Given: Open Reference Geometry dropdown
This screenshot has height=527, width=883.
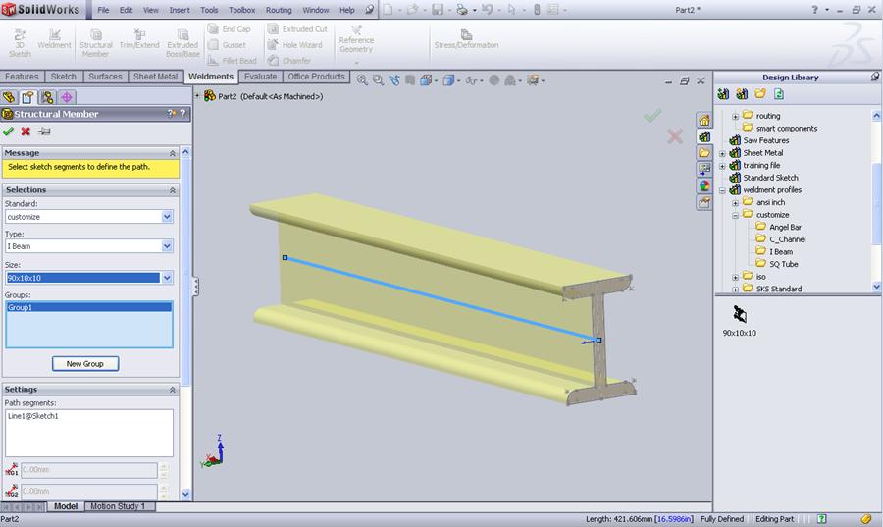Looking at the screenshot, I should pos(356,62).
